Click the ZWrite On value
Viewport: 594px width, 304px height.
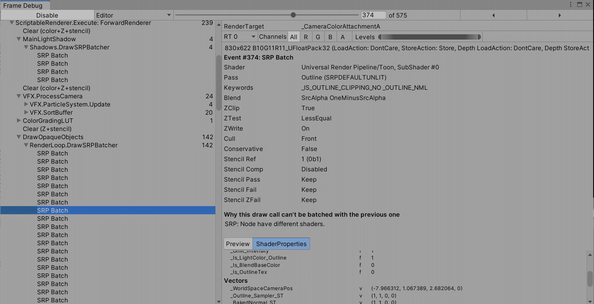pyautogui.click(x=306, y=129)
